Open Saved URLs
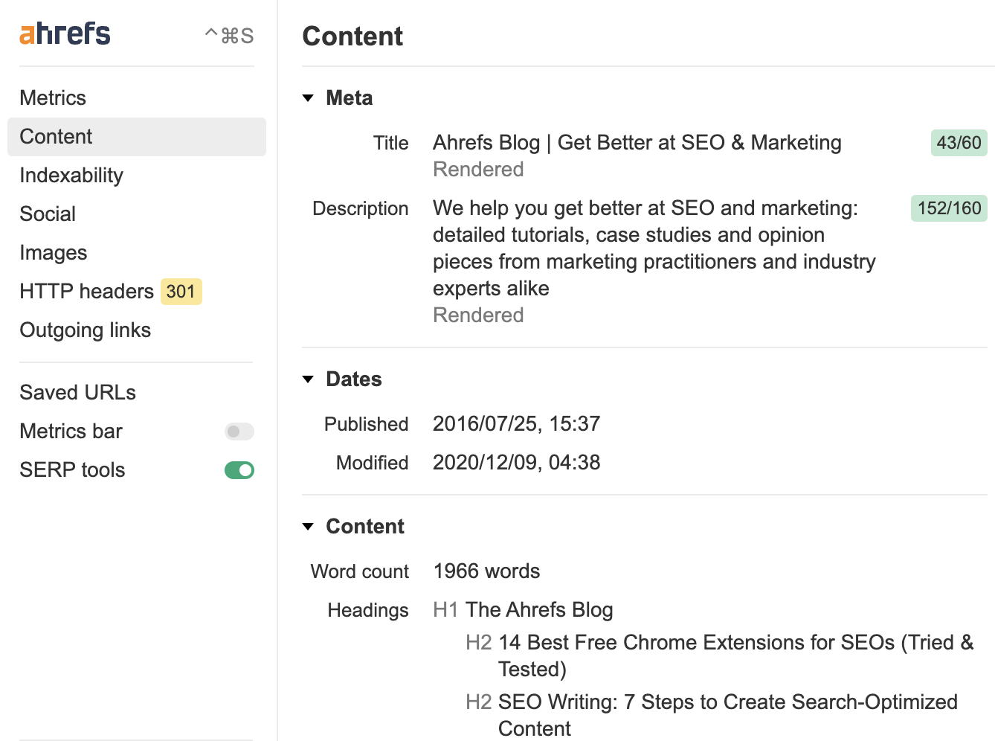Image resolution: width=995 pixels, height=741 pixels. [77, 392]
